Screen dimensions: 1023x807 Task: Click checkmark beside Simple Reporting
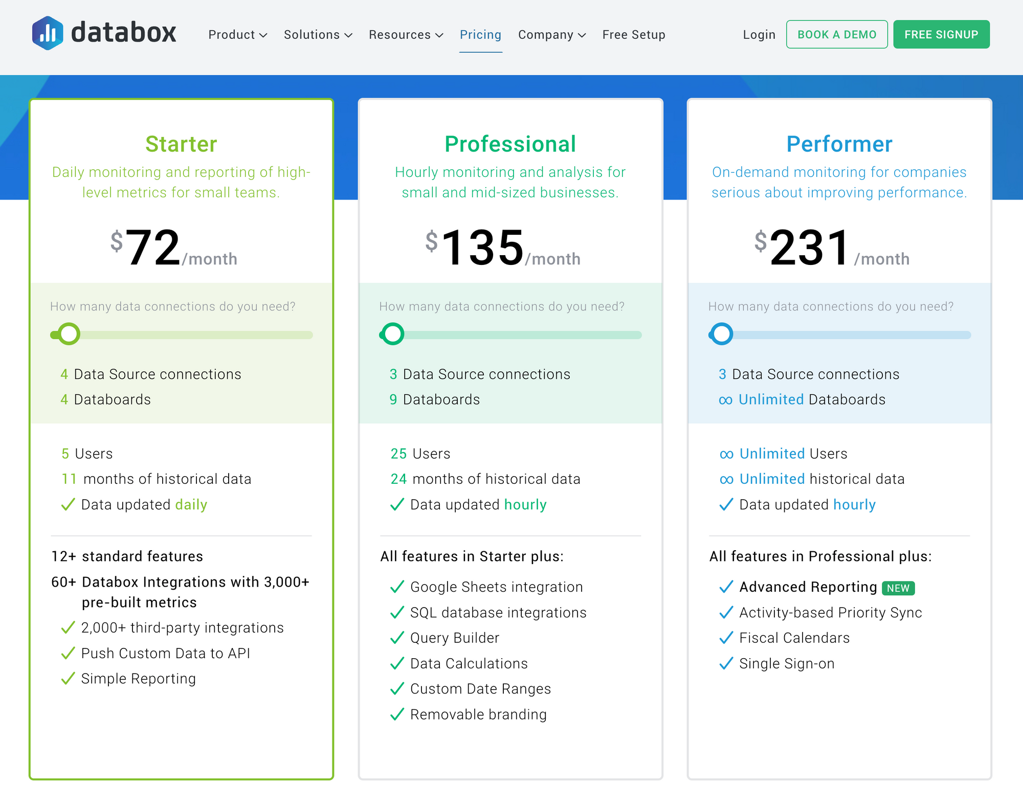68,679
